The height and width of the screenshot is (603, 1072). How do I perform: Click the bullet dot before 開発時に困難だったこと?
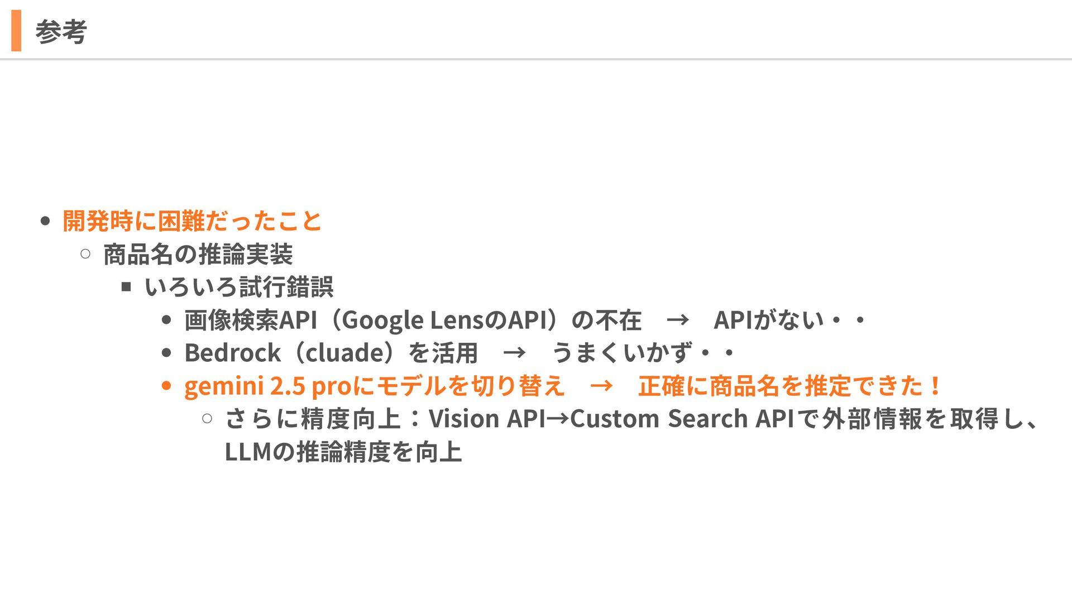point(46,222)
